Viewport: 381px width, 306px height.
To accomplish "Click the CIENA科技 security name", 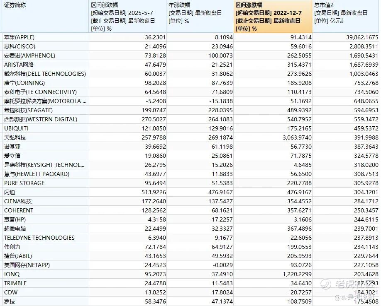I will point(18,201).
